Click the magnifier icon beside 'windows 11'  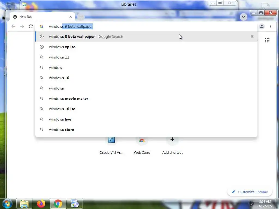tap(42, 57)
